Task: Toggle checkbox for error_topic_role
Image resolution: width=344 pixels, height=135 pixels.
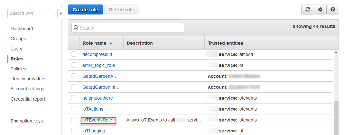Action: pos(74,65)
